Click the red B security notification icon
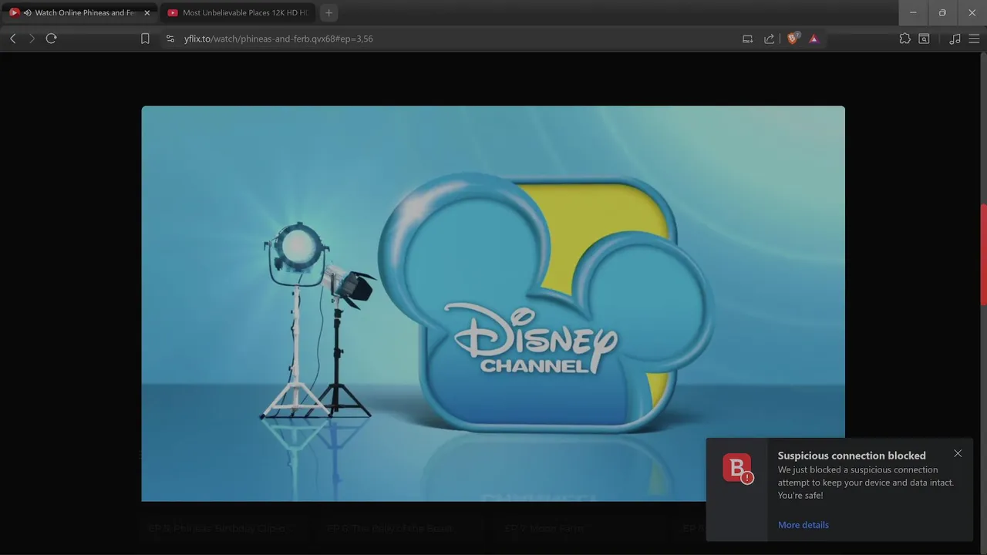This screenshot has width=987, height=555. coord(738,469)
